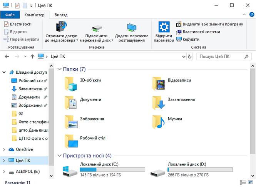
Task: Click quick access toolbar properties checkmark icon
Action: tap(17, 5)
